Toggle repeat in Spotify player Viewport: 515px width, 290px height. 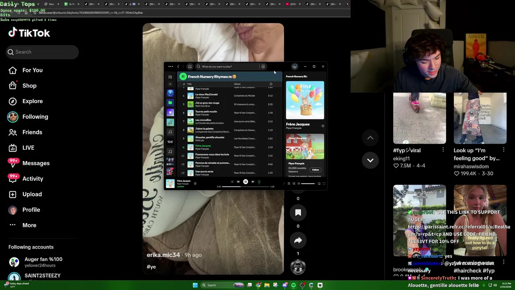pos(259,182)
